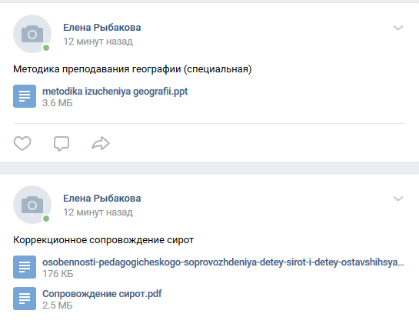This screenshot has width=419, height=324.
Task: Open Сопровождение сирот.pdf attachment link
Action: pos(101,294)
